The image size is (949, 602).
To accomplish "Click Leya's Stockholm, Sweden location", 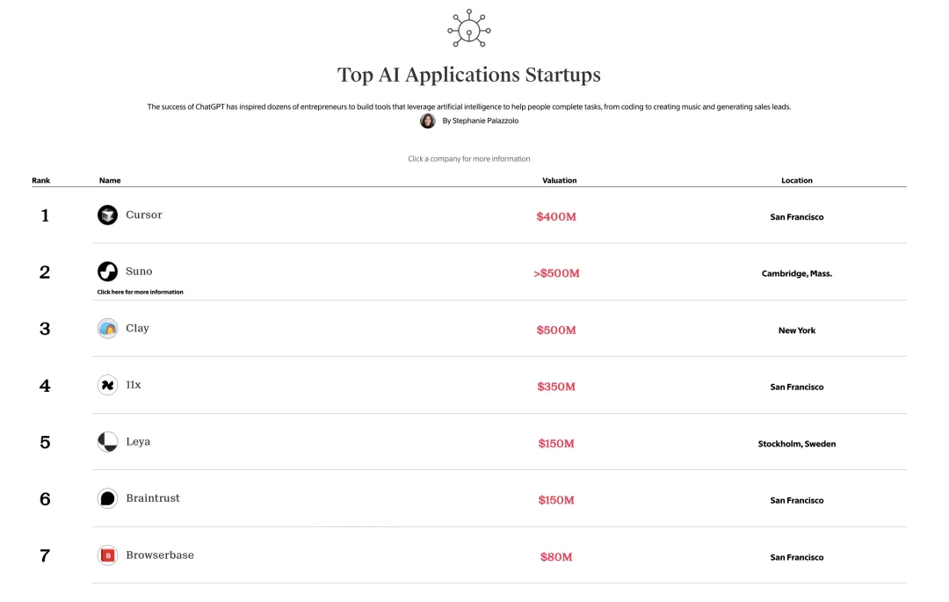I will (796, 444).
